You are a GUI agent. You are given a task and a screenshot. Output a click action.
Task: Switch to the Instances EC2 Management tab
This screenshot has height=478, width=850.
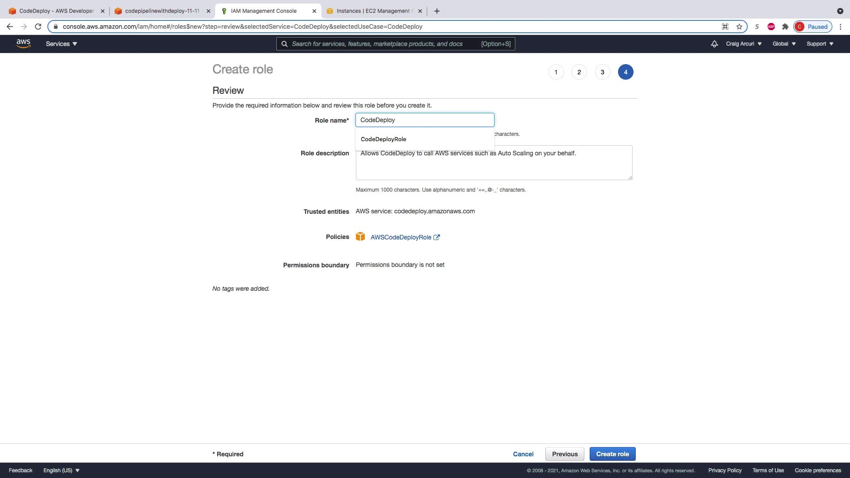pos(373,11)
